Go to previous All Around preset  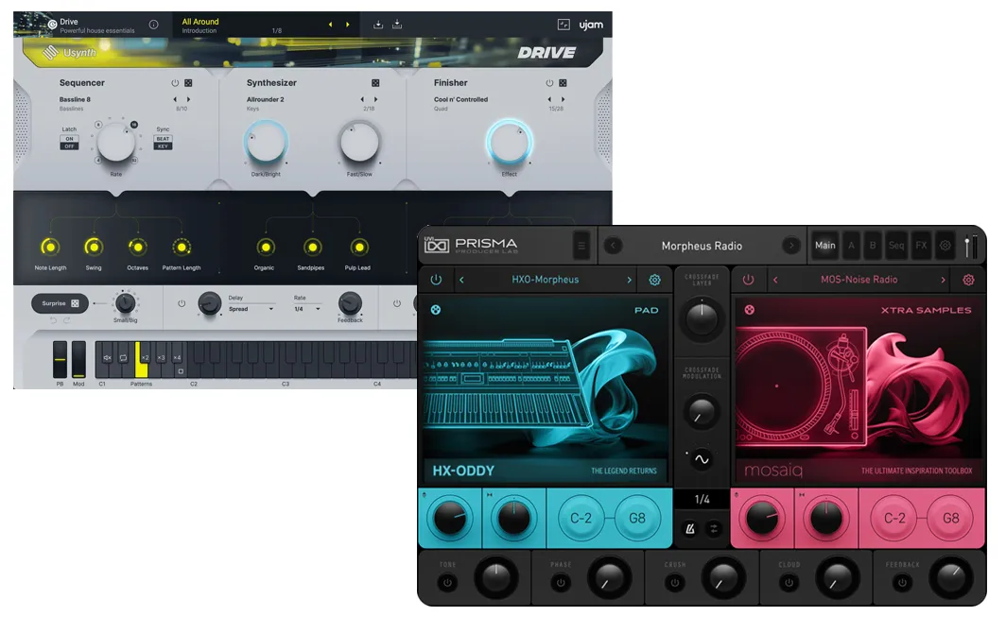pyautogui.click(x=330, y=25)
